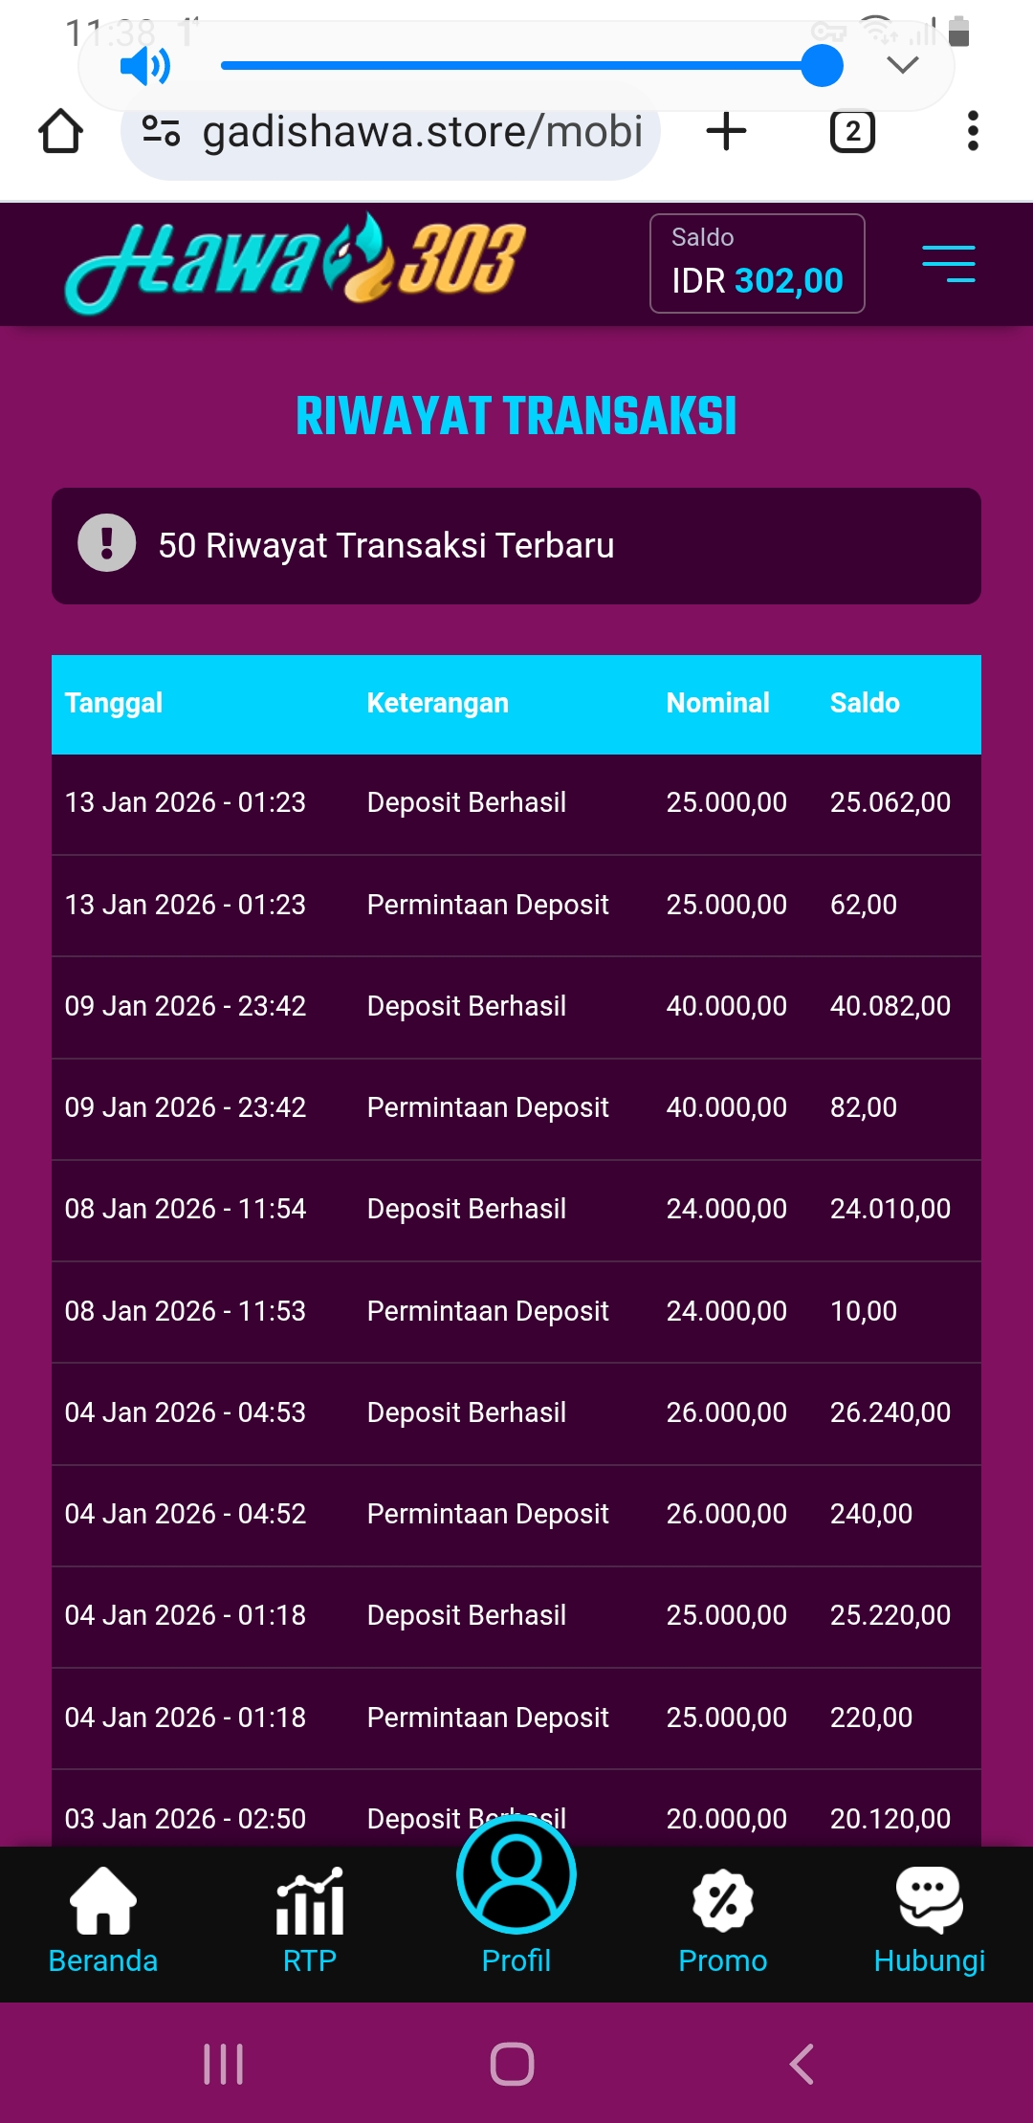Open the hamburger site menu

coord(948,264)
